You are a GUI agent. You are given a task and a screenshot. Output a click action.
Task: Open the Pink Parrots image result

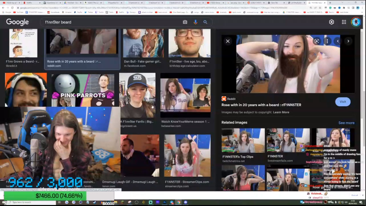click(83, 90)
